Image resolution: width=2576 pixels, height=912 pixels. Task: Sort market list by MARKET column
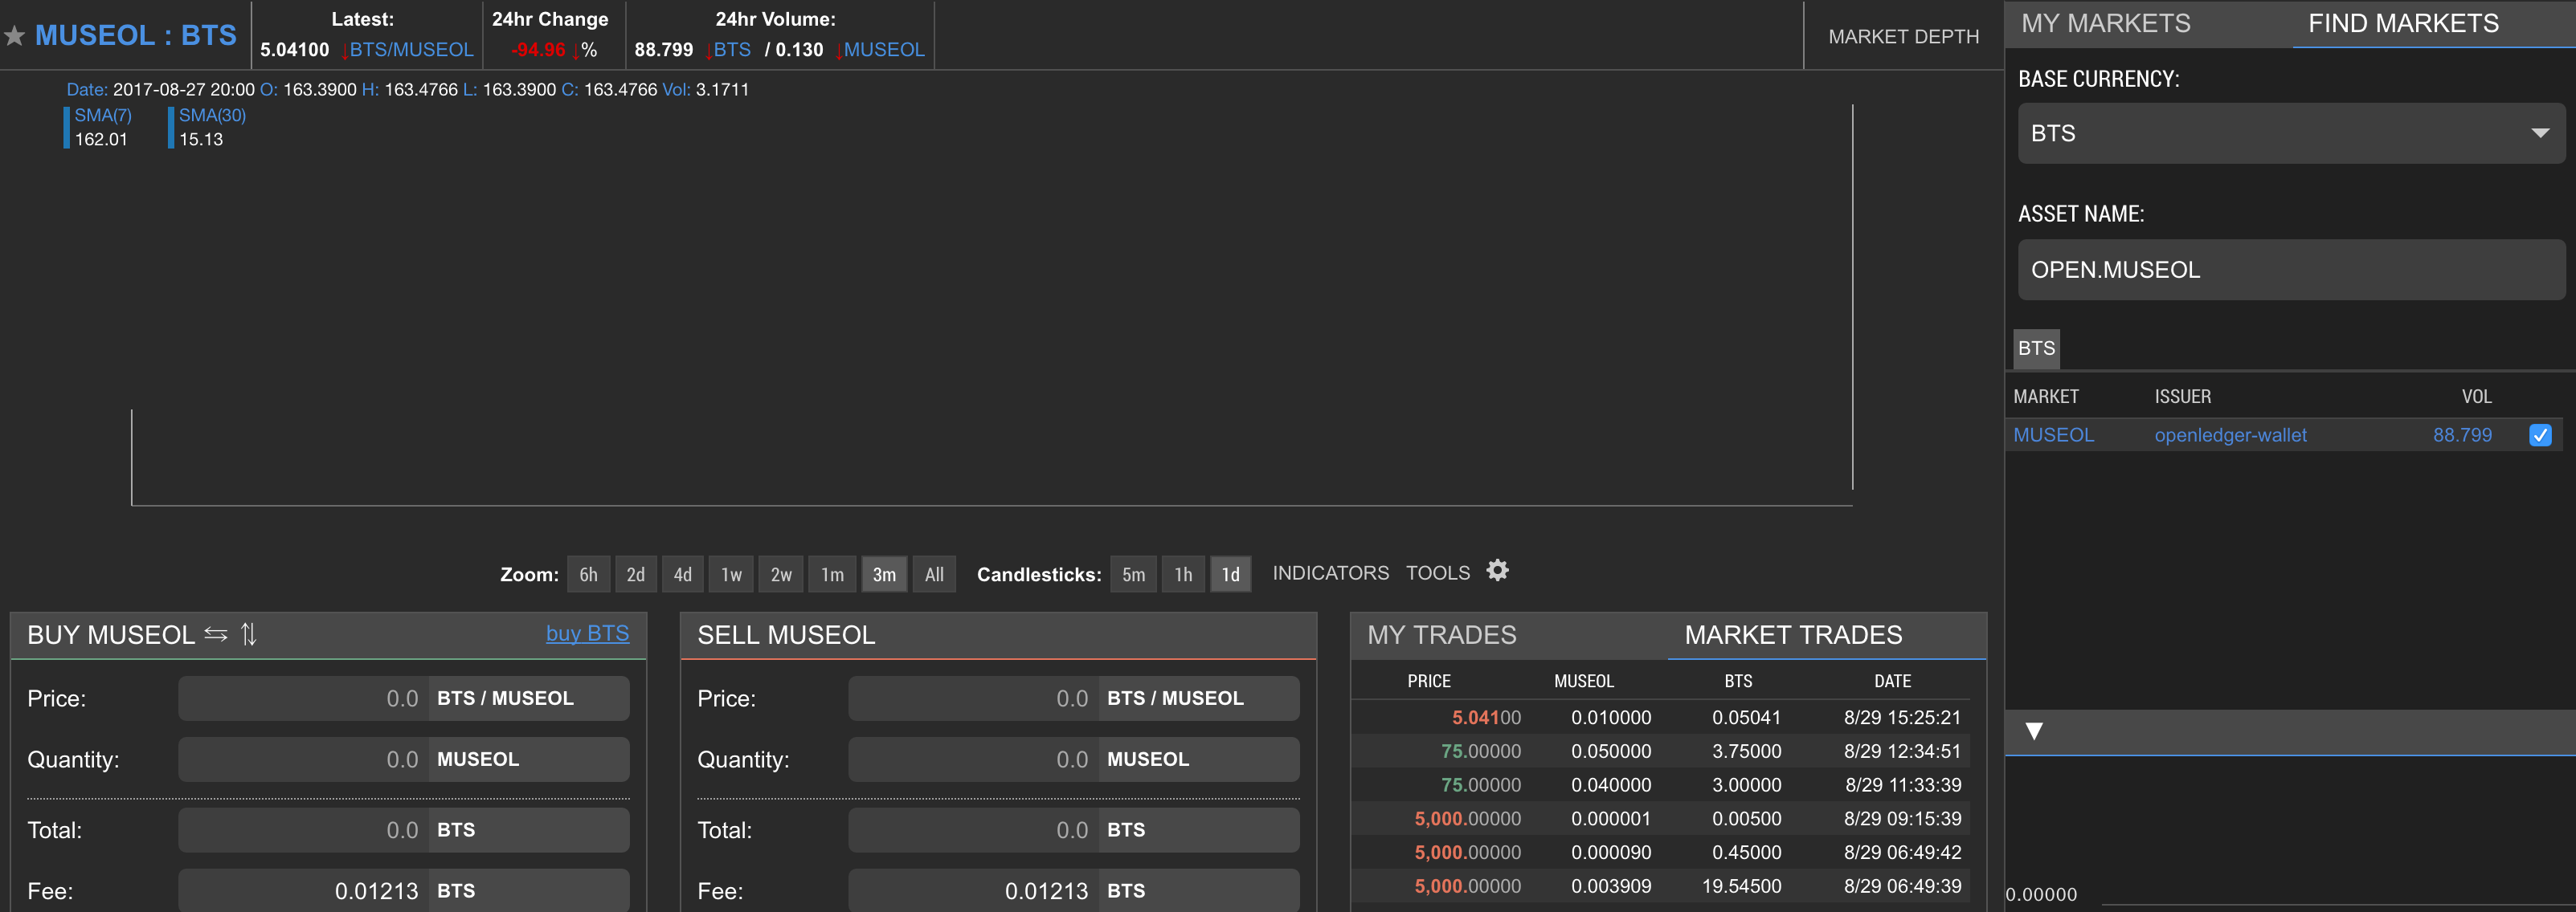(2045, 397)
